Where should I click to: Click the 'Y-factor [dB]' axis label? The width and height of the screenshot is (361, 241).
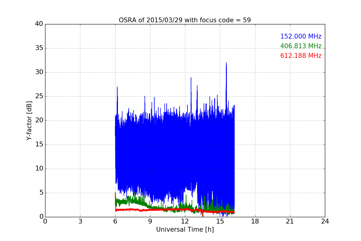click(x=29, y=120)
